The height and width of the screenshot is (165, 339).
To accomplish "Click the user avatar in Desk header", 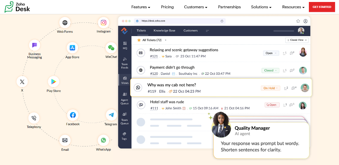I will [301, 31].
